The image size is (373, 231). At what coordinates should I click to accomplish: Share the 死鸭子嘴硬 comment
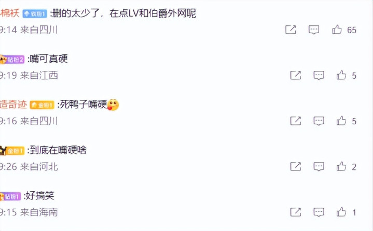pos(296,121)
